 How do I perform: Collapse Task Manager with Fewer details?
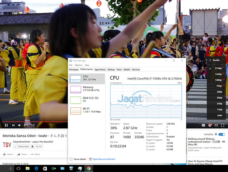pyautogui.click(x=78, y=159)
